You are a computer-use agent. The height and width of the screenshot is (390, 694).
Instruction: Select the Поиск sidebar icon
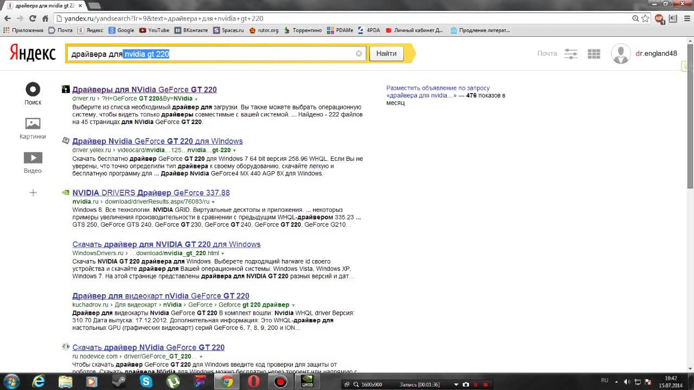[x=33, y=89]
